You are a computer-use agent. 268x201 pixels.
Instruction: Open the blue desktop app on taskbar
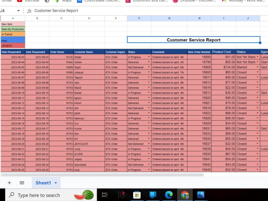(153, 195)
